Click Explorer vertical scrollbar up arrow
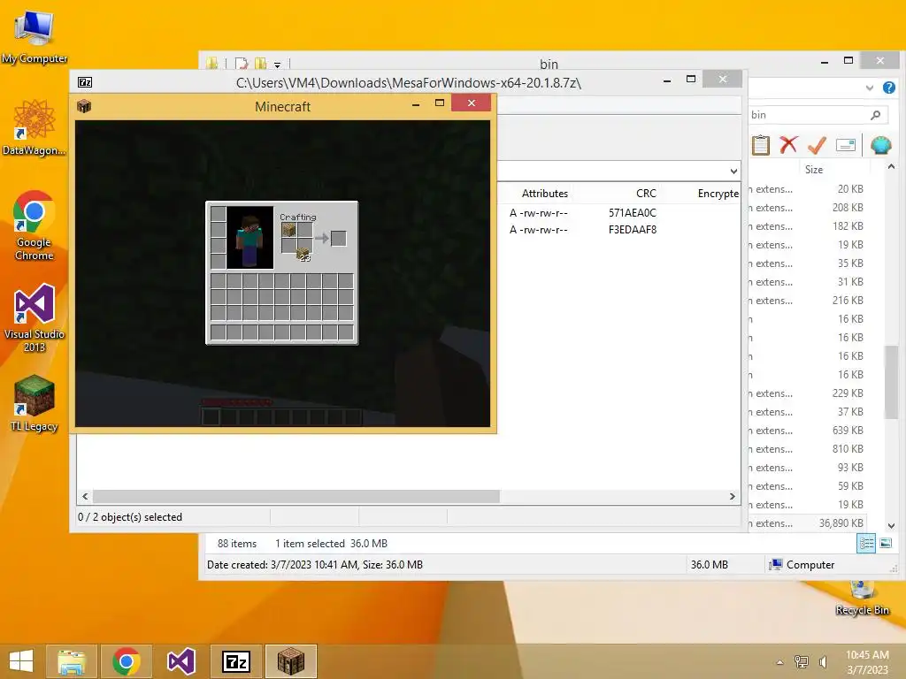This screenshot has height=679, width=906. pos(891,166)
